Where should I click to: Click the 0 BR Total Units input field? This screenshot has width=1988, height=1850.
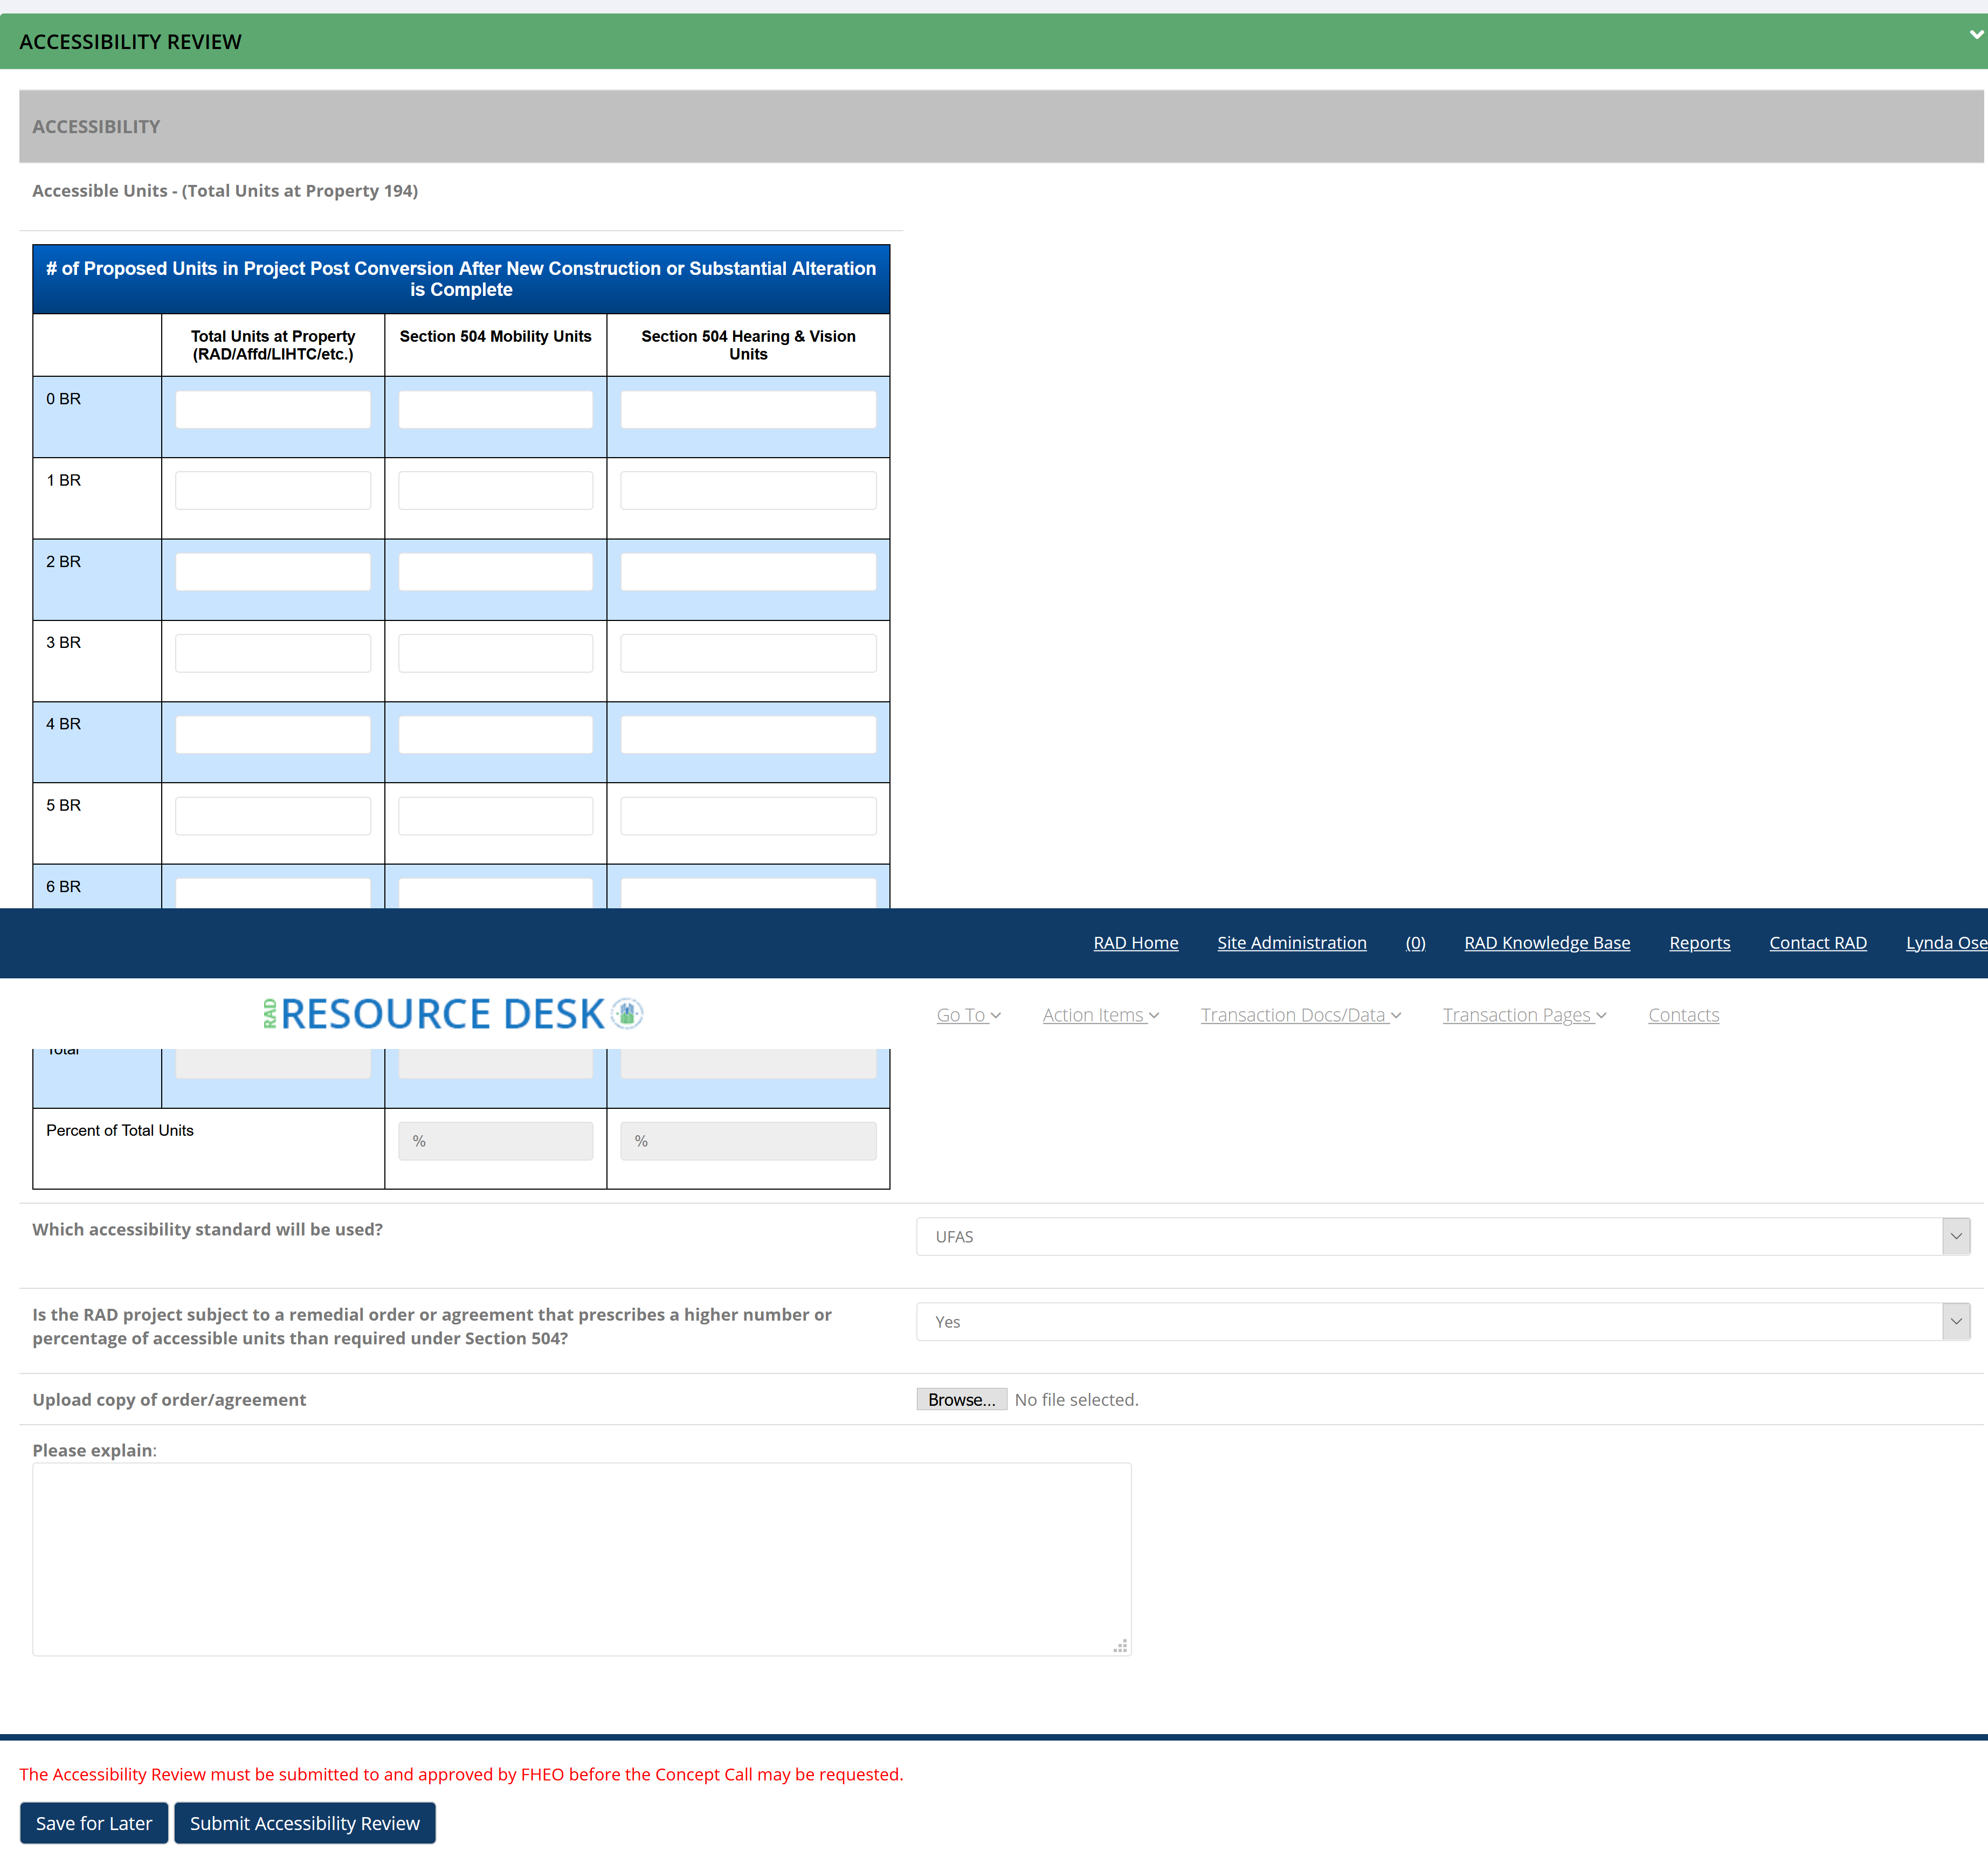[272, 410]
